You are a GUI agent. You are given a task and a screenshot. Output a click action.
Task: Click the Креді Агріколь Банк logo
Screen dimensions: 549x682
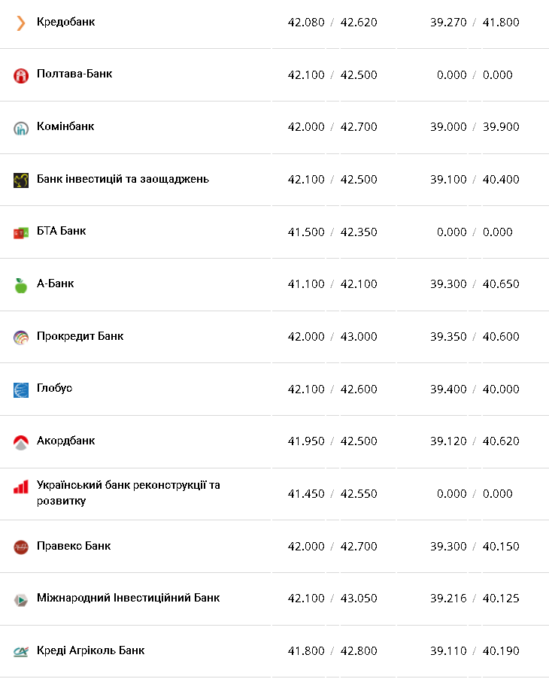click(x=20, y=651)
